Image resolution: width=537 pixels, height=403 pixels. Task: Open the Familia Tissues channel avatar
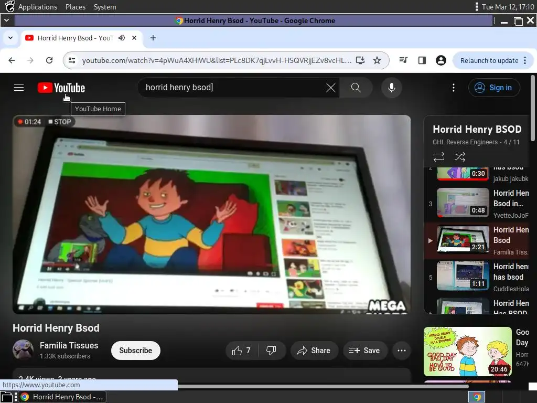[x=23, y=350]
